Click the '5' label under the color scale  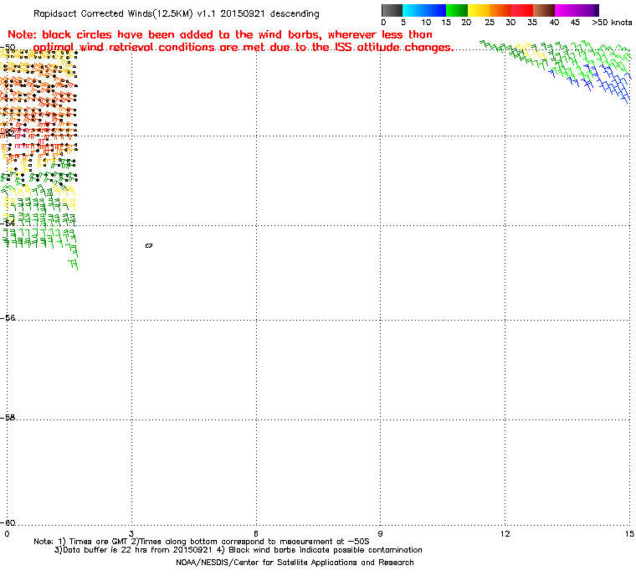[403, 23]
